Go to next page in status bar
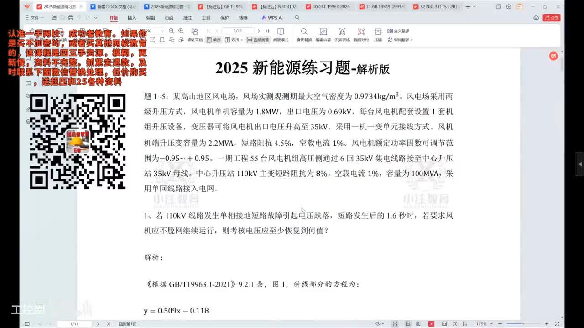The image size is (584, 328). pos(98,324)
